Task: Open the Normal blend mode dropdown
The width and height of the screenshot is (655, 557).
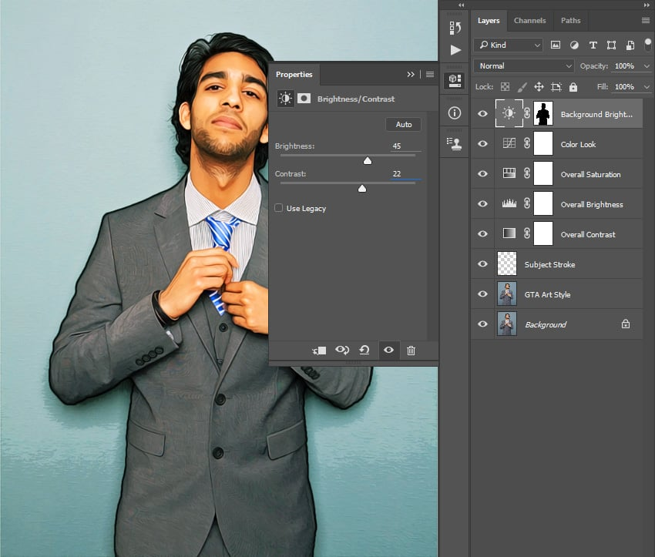Action: pos(524,66)
